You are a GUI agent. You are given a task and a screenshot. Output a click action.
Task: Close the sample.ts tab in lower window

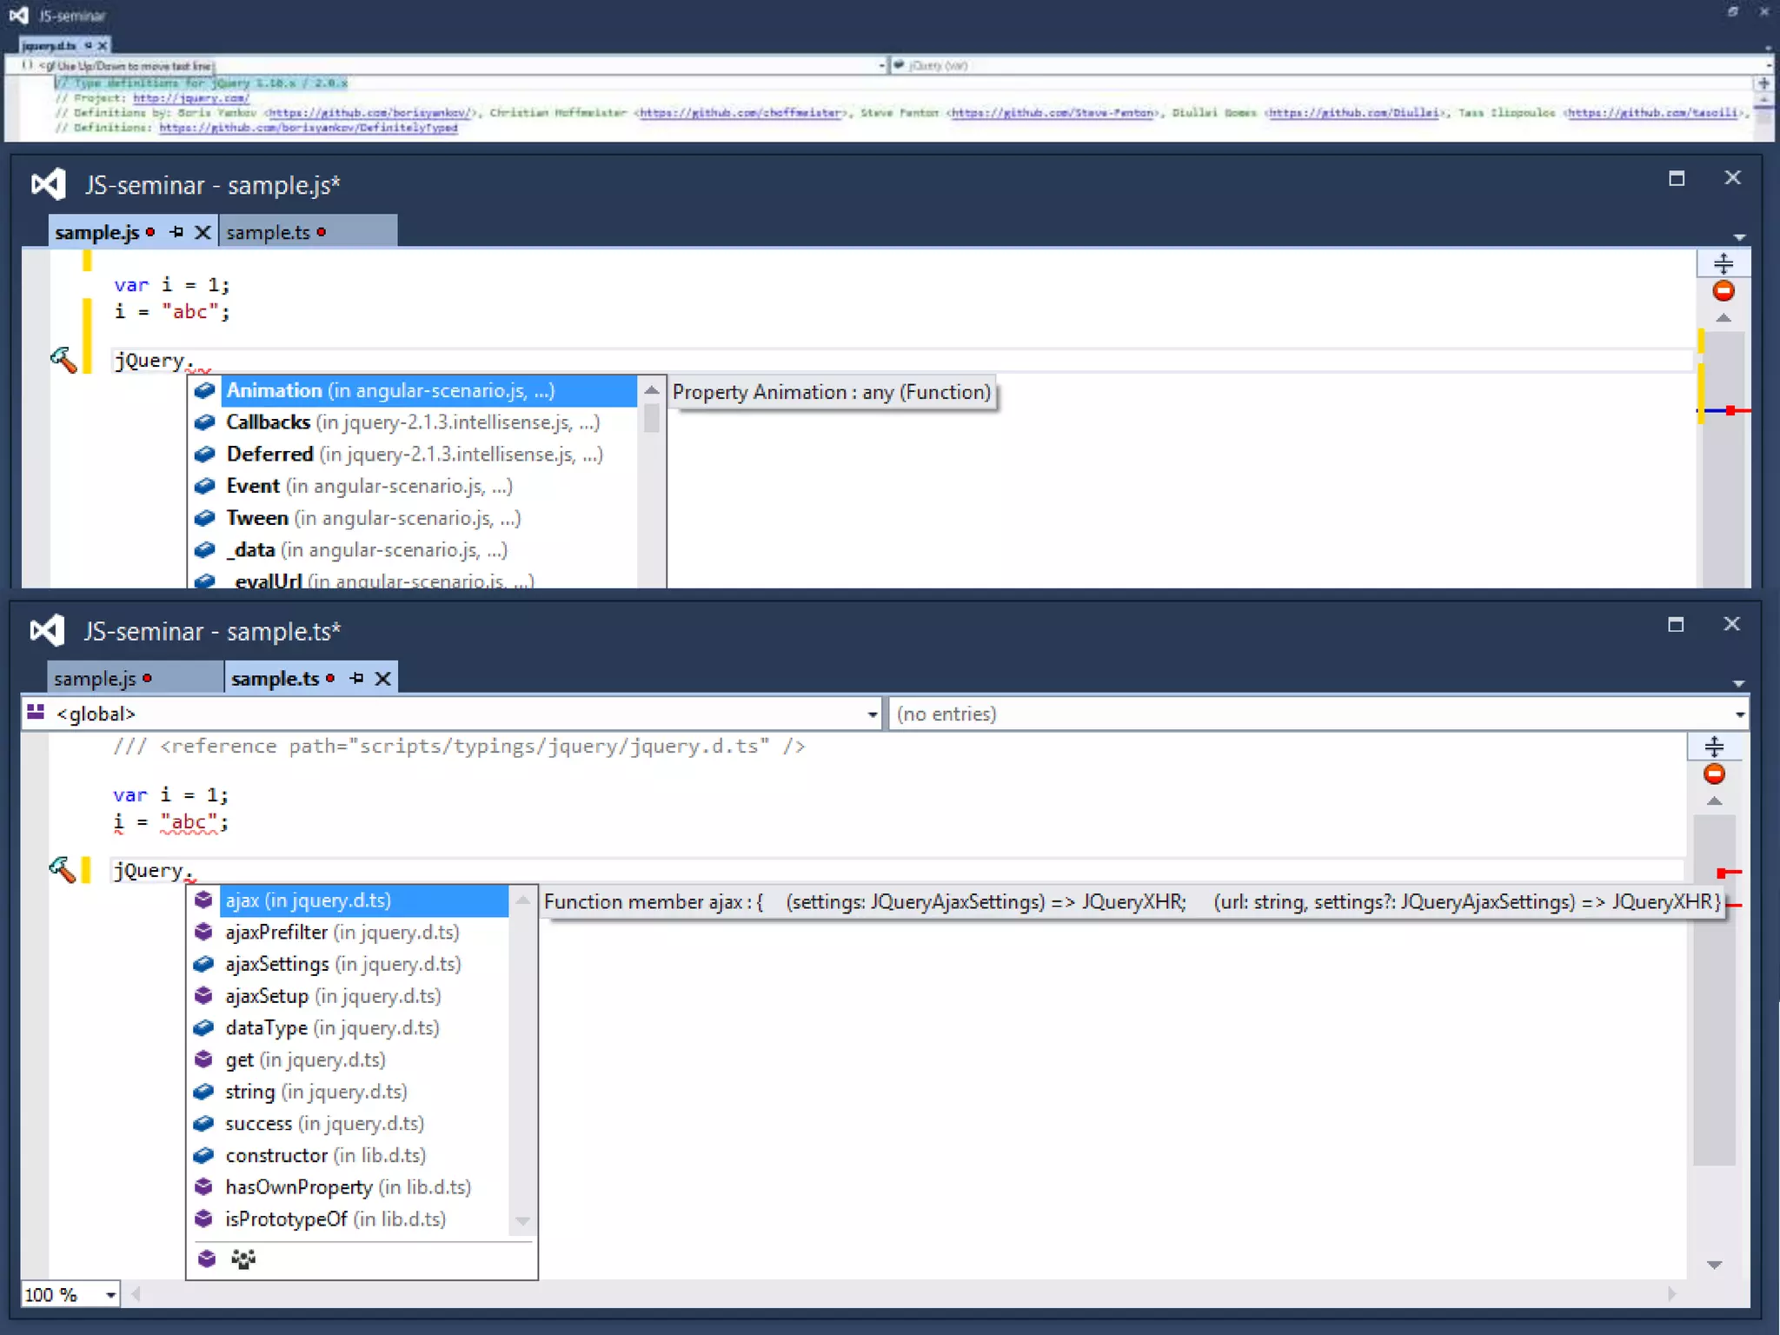point(382,678)
